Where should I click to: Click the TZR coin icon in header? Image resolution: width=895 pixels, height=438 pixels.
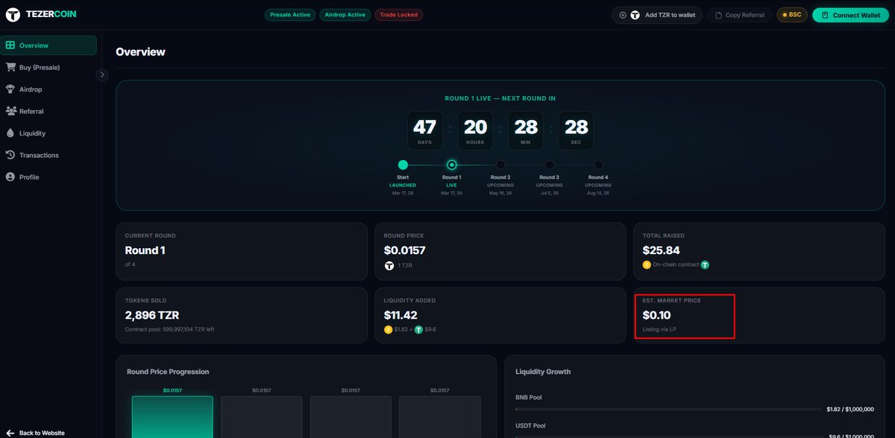(x=635, y=15)
